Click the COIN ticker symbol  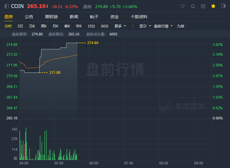point(17,6)
